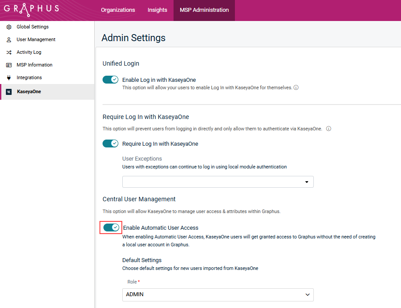Screen dimensions: 401x308
Task: Click 'Choose default settings for new users' text
Action: coord(190,268)
